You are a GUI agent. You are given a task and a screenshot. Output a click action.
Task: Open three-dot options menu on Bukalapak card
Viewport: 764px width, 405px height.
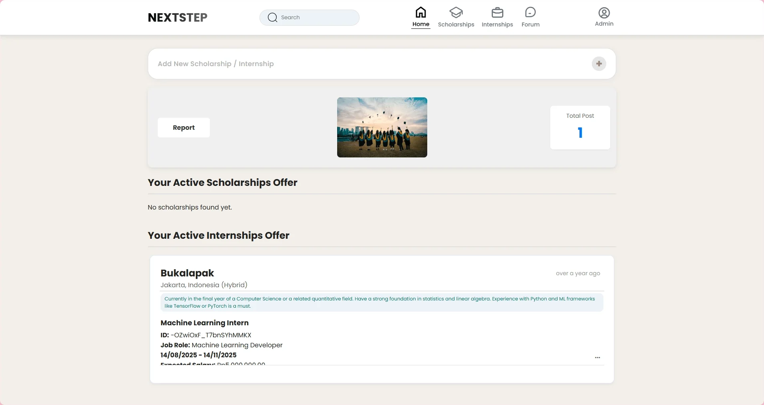tap(597, 357)
